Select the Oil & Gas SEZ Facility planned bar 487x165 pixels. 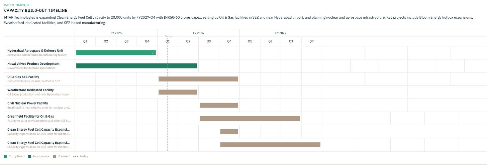pos(198,79)
